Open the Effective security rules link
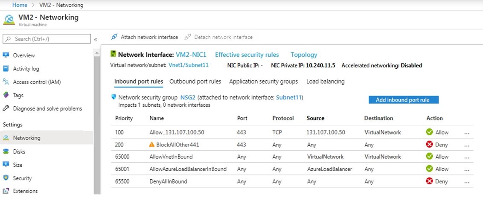The image size is (483, 198). tap(247, 55)
